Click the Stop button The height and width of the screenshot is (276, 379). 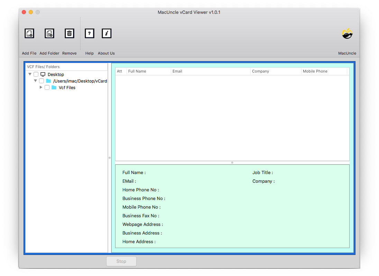coord(121,261)
